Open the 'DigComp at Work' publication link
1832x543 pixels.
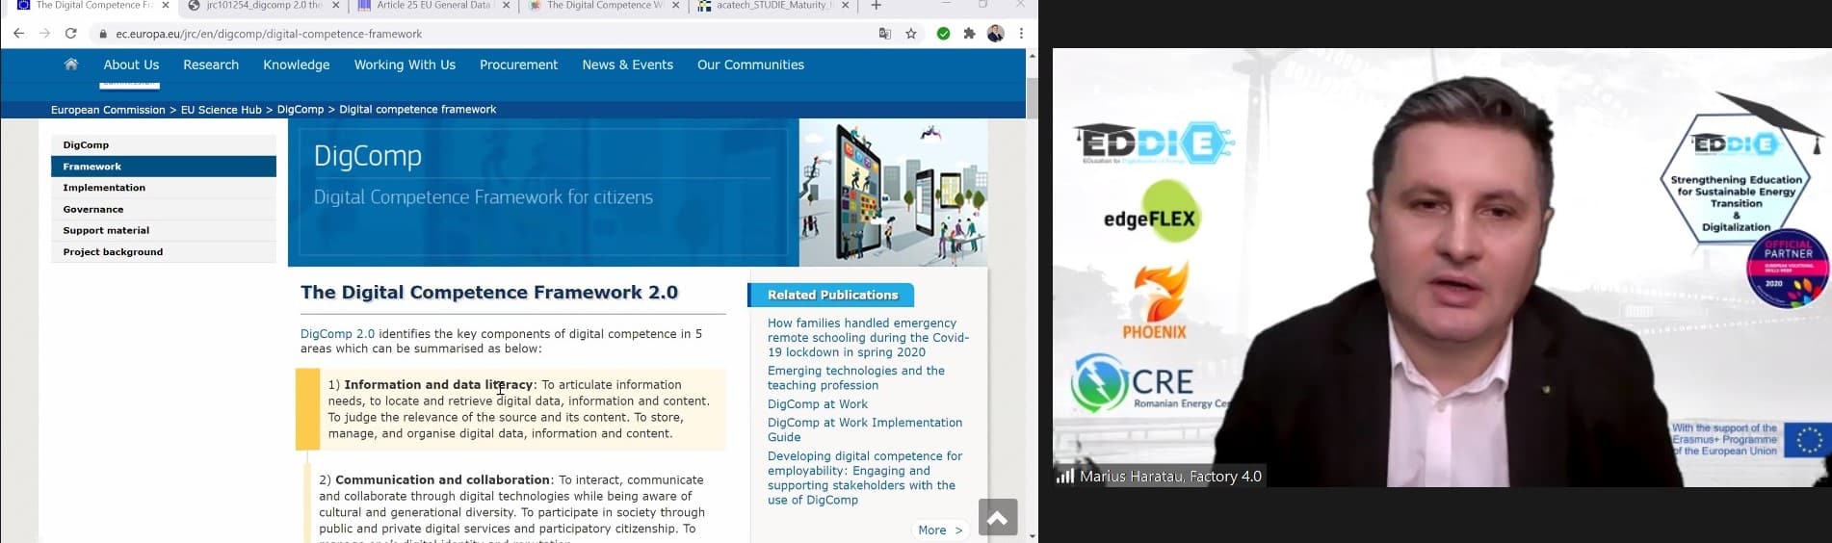click(x=818, y=404)
